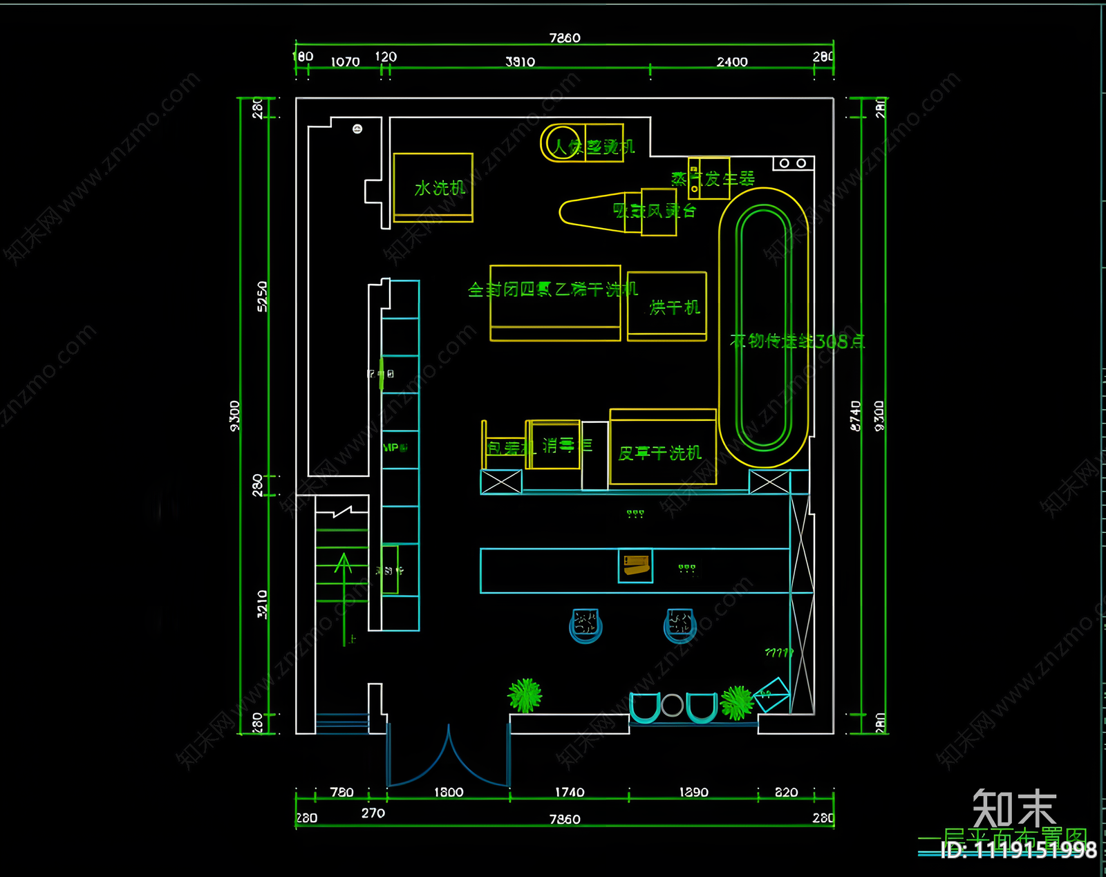Viewport: 1106px width, 877px height.
Task: Click the 820 dimension value
Action: pos(787,792)
